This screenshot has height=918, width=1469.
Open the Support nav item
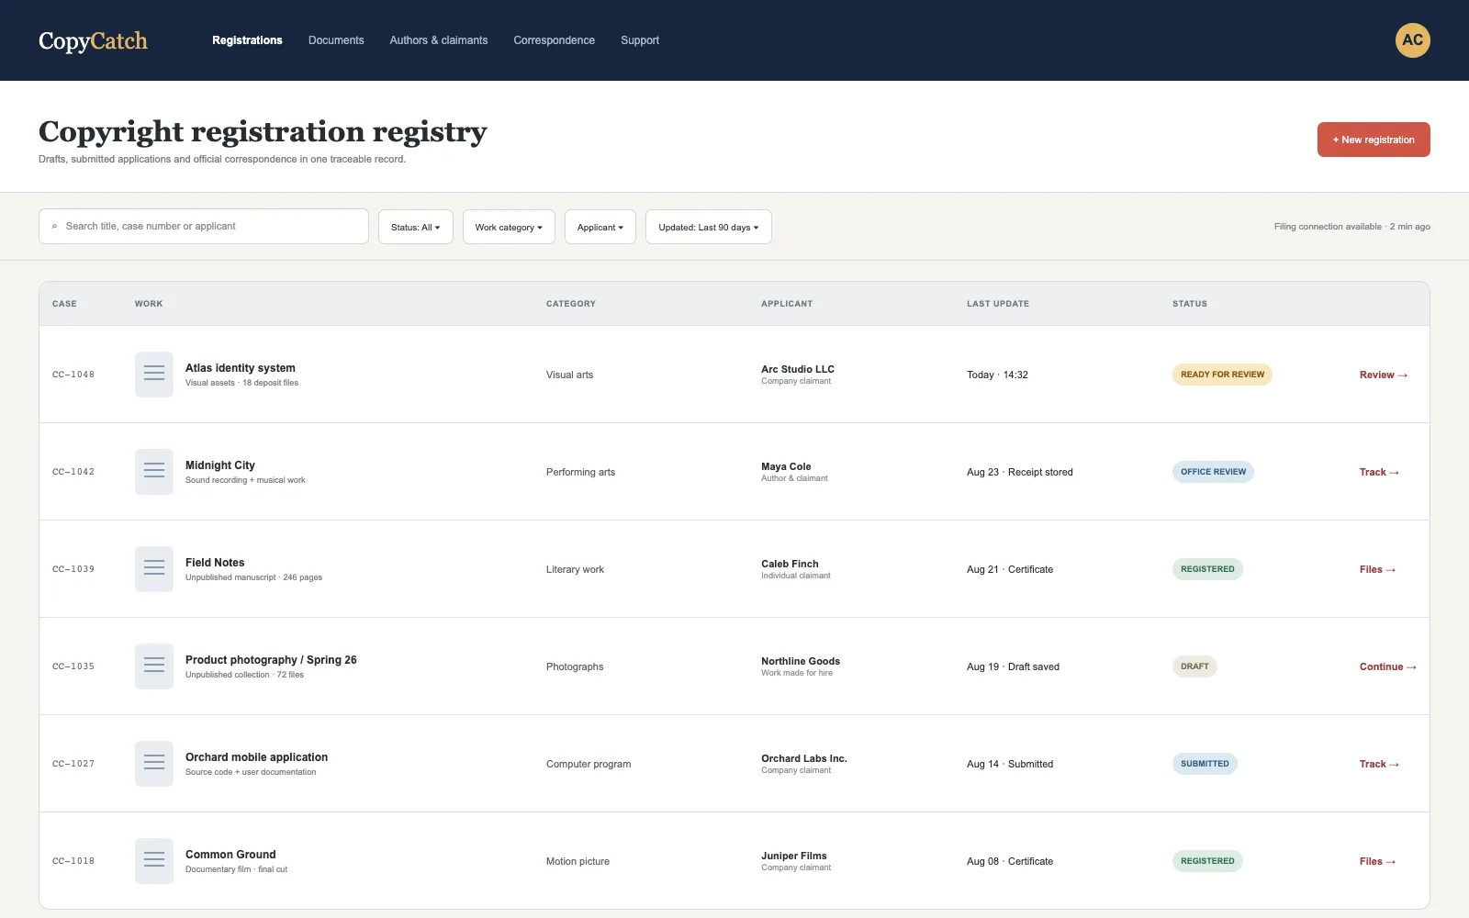pos(640,40)
